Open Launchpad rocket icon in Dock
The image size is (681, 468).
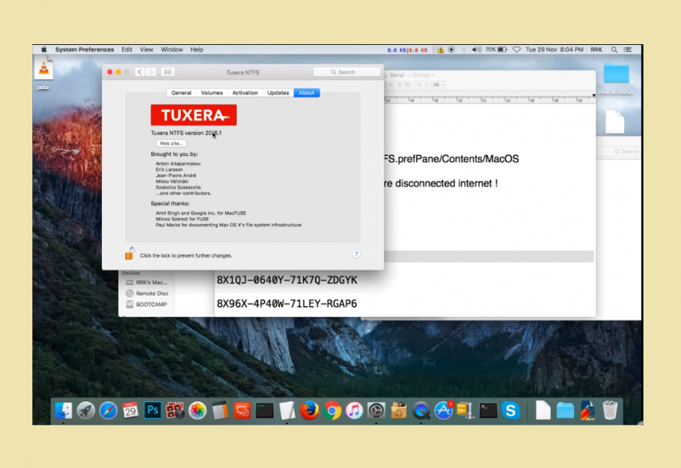coord(85,410)
